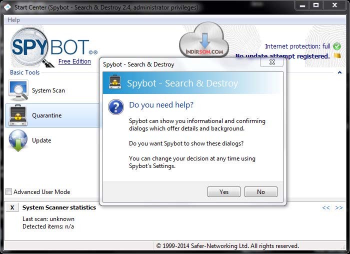Click 'Detected items: n/a' text
The height and width of the screenshot is (254, 350).
pos(48,226)
